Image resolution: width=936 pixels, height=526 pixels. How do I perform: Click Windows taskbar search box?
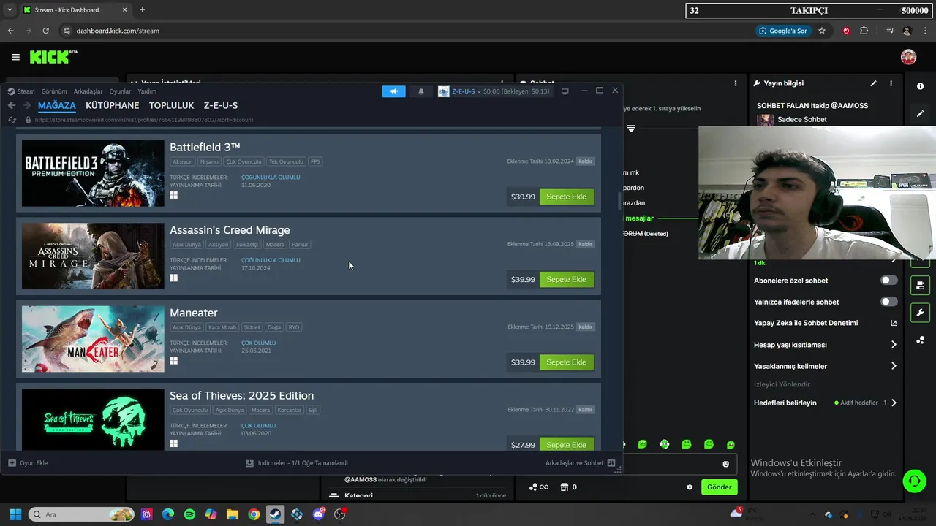[x=83, y=514]
